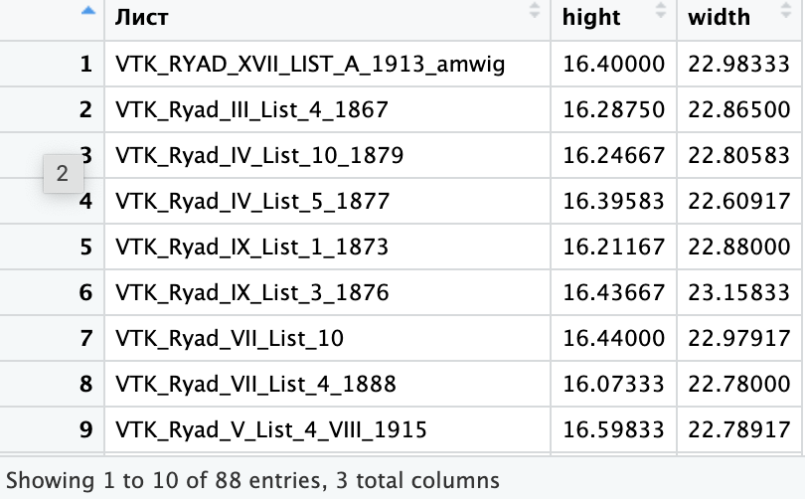
Task: Click the blue ascending sort arrow in index column
Action: pyautogui.click(x=88, y=12)
